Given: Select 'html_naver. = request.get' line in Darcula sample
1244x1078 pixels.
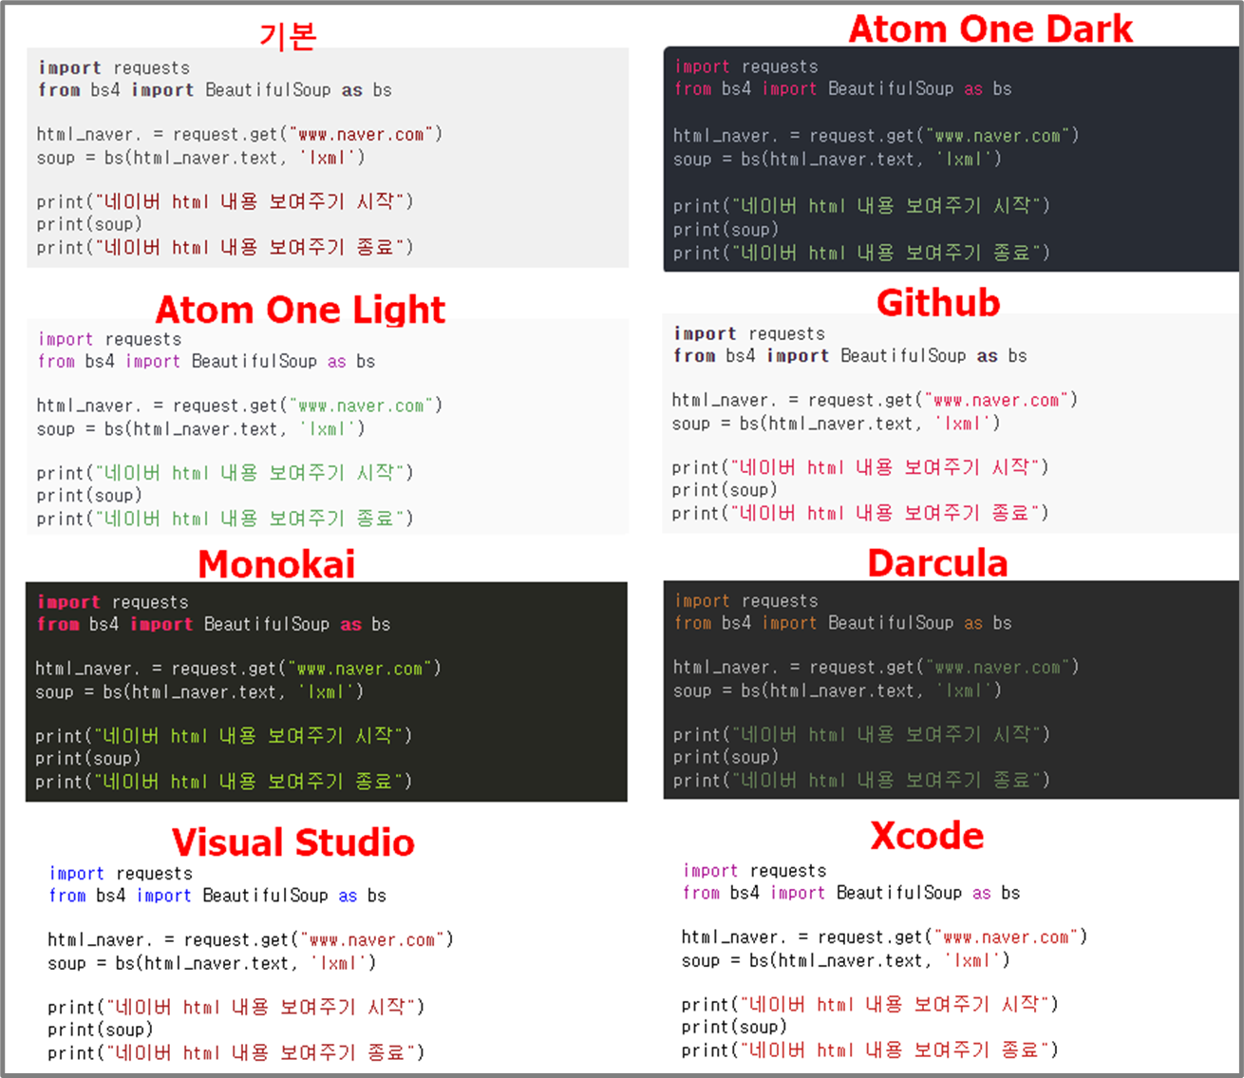Looking at the screenshot, I should tap(876, 667).
